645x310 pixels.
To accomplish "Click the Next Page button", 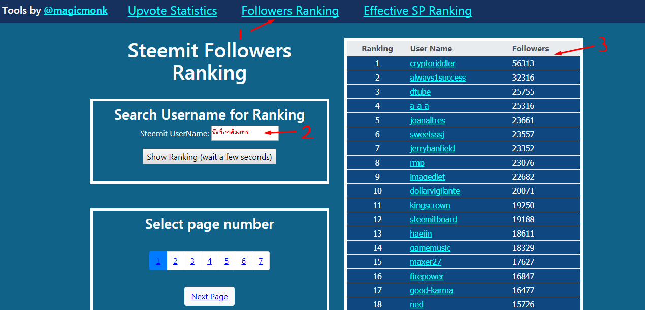I will tap(209, 296).
